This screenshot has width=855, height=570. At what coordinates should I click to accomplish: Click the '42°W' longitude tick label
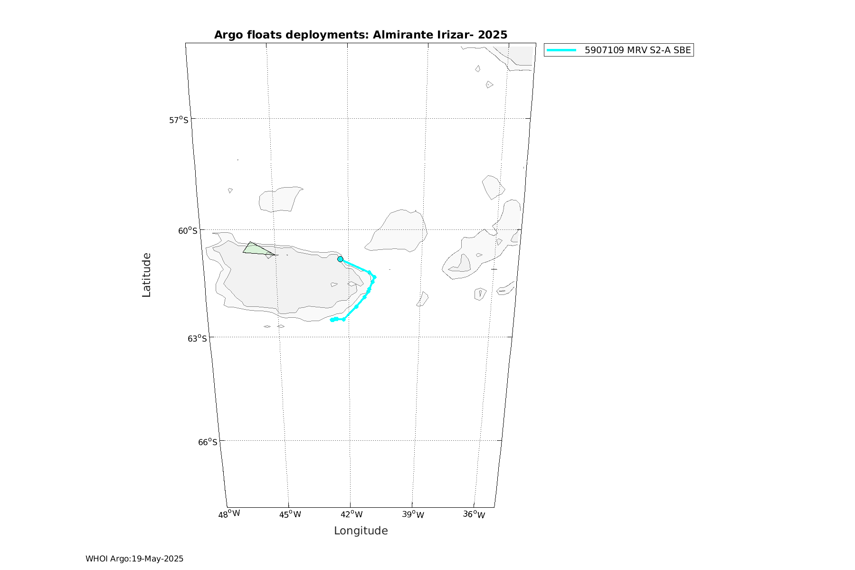[351, 514]
